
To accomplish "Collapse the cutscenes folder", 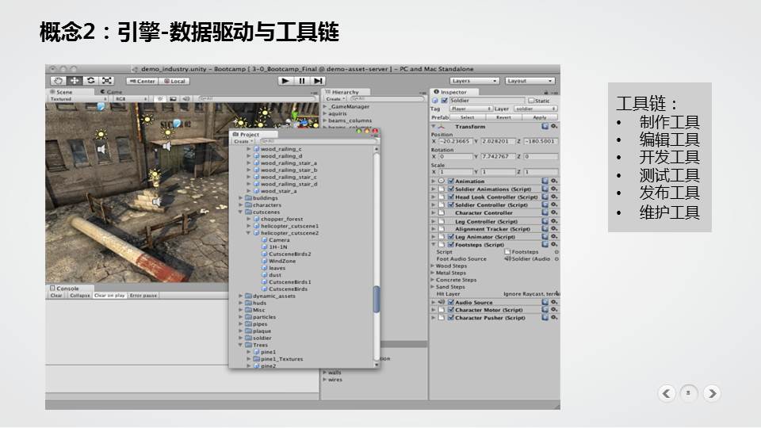I will click(241, 212).
